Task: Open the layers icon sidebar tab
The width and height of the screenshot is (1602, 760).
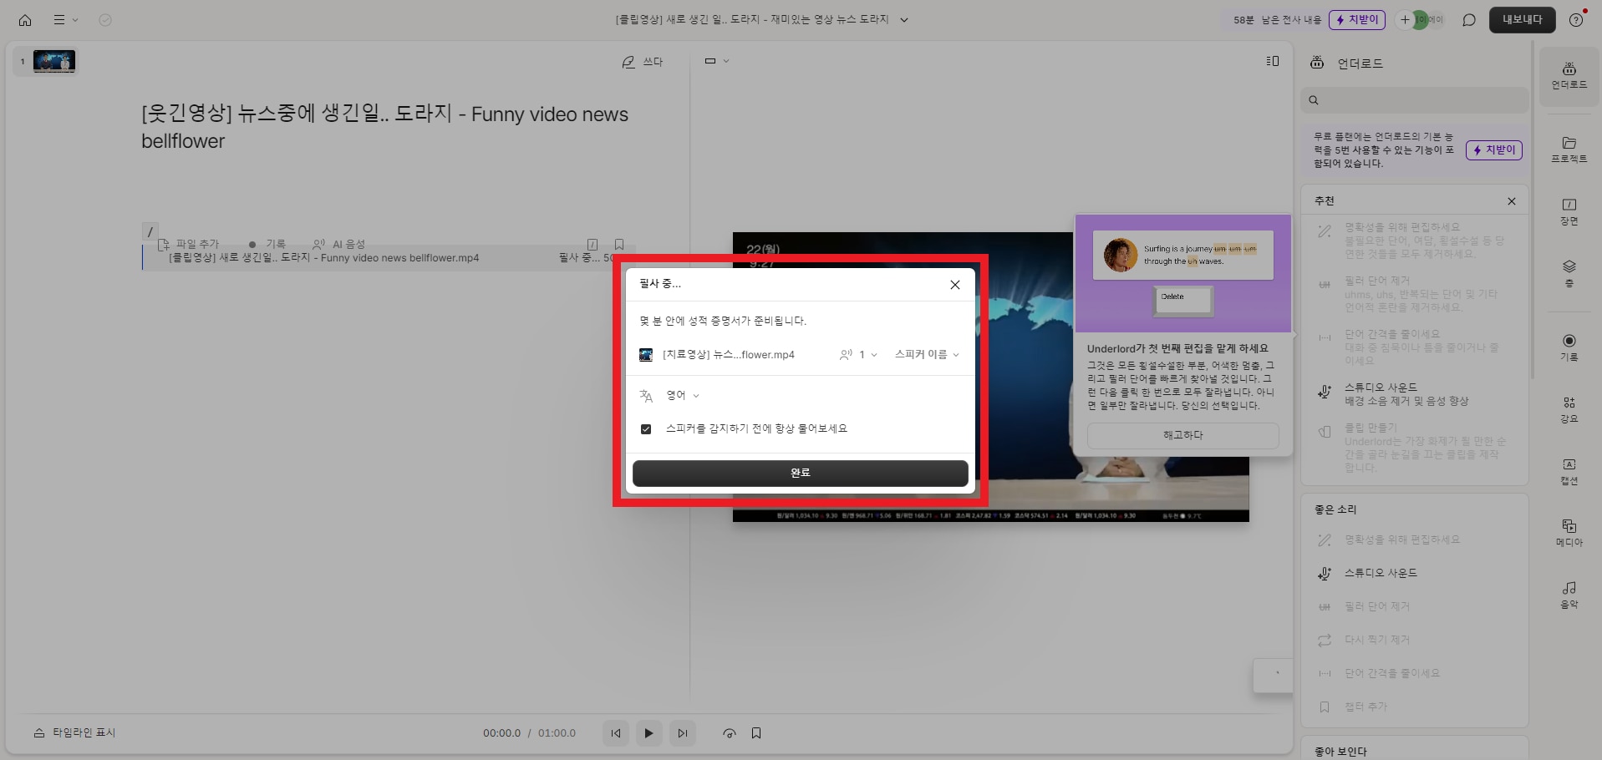Action: (x=1569, y=273)
